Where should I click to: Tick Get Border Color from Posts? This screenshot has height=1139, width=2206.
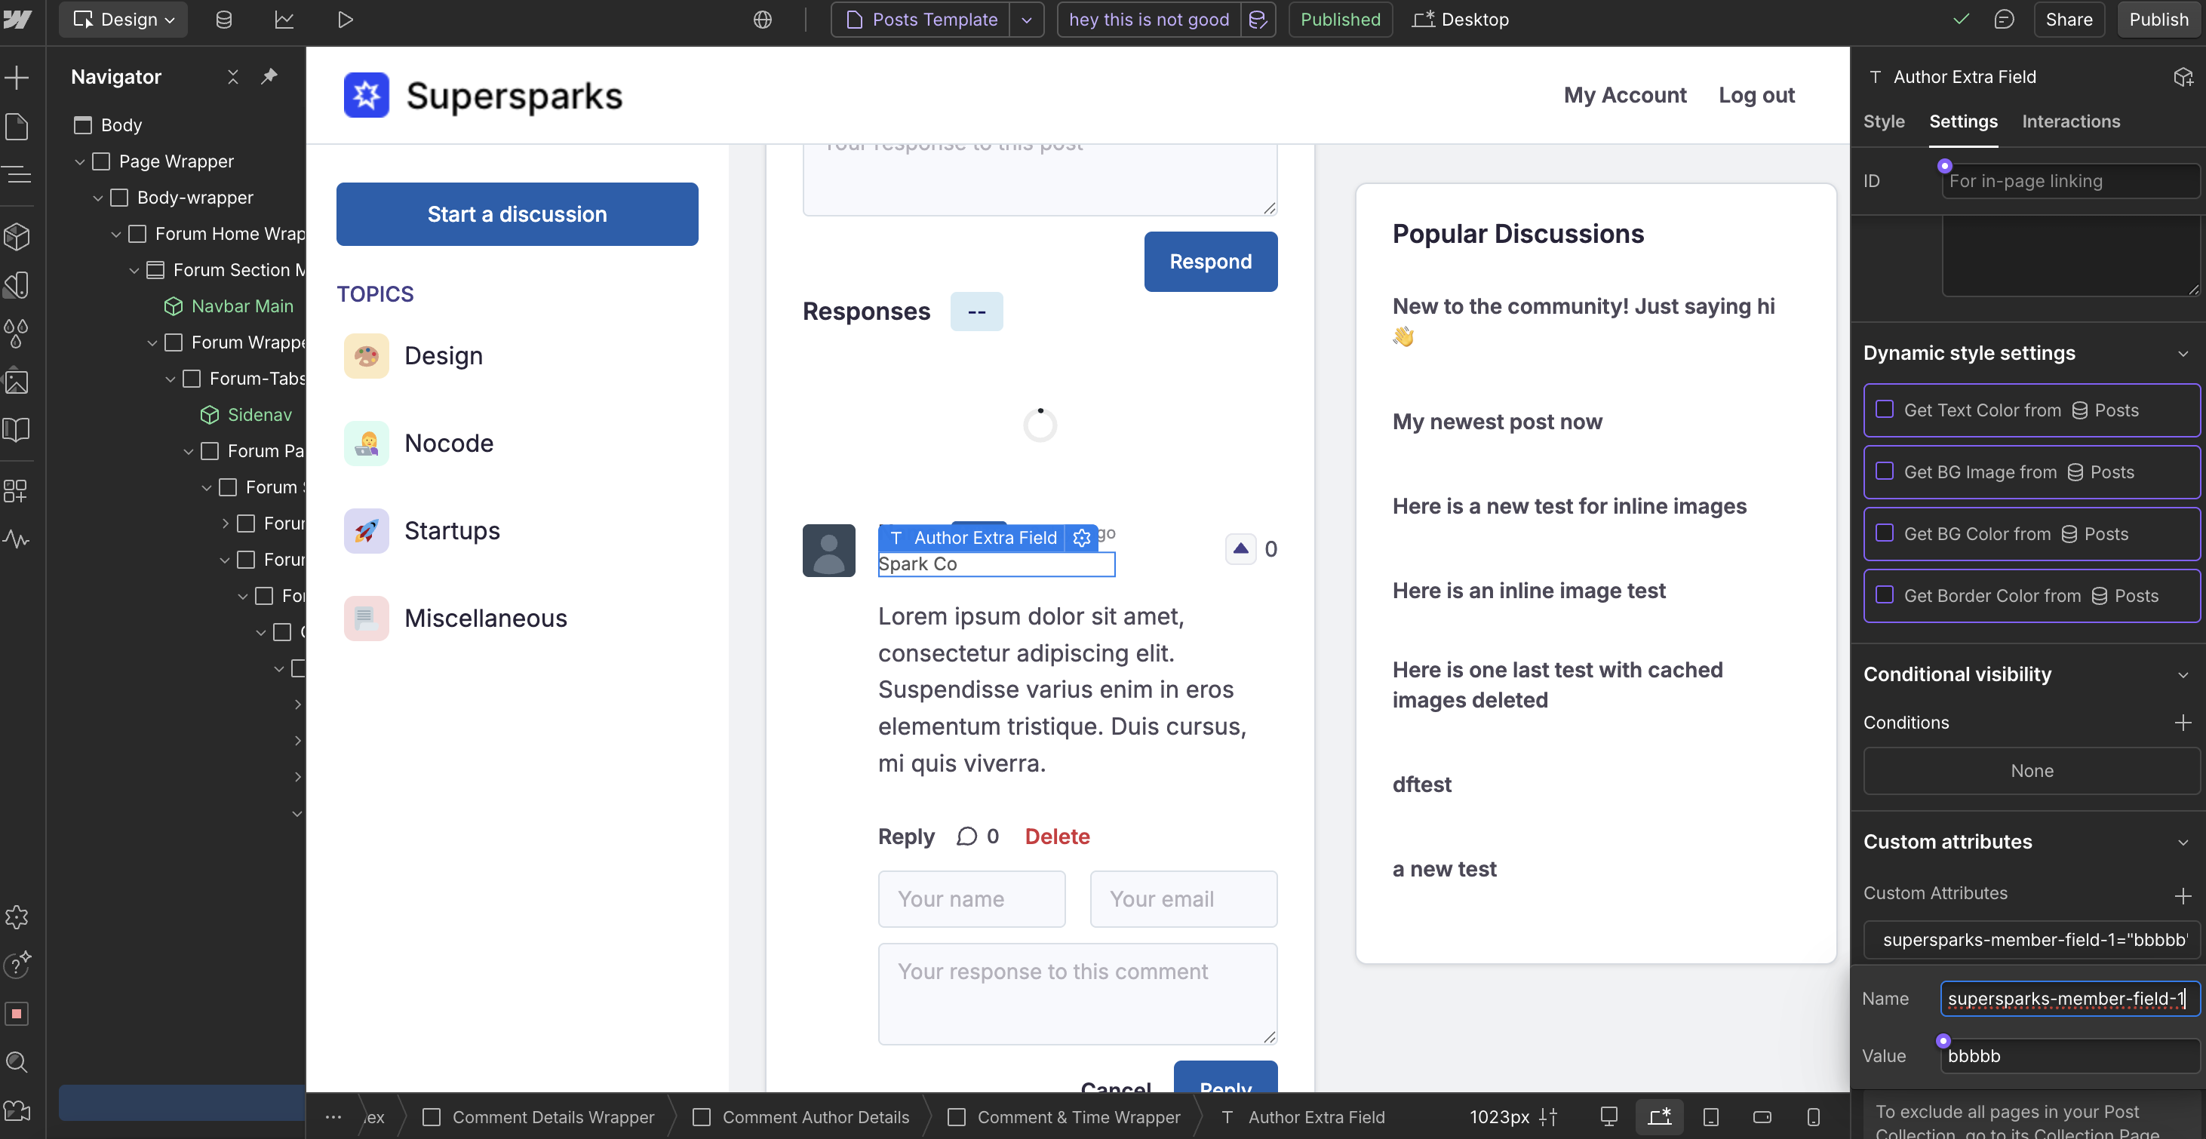point(1885,594)
